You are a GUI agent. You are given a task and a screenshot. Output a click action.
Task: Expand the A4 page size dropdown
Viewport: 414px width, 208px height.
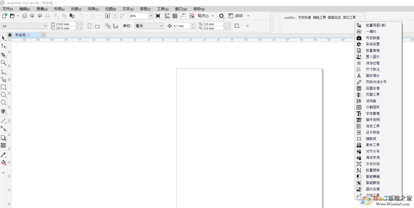pyautogui.click(x=45, y=26)
